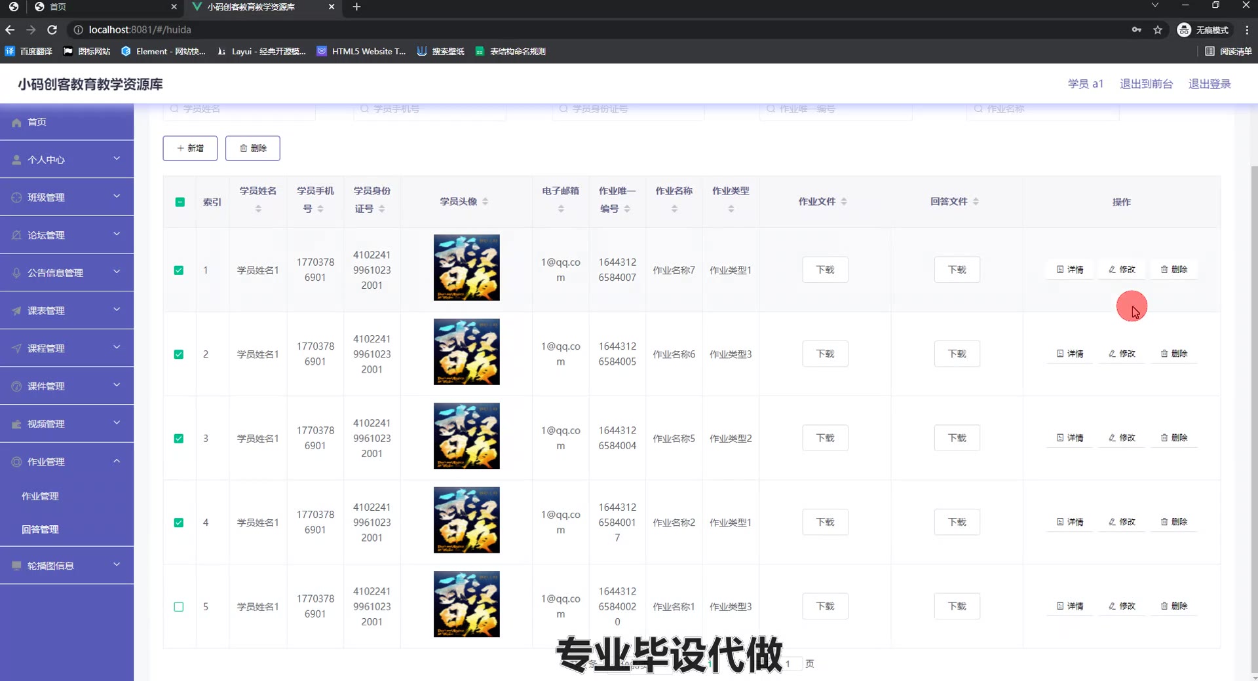Expand the 课表管理 menu chevron

coord(117,310)
